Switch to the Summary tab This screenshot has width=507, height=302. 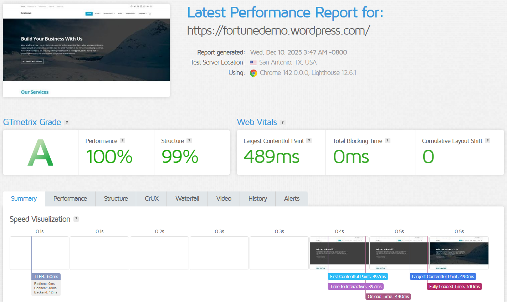click(x=24, y=199)
